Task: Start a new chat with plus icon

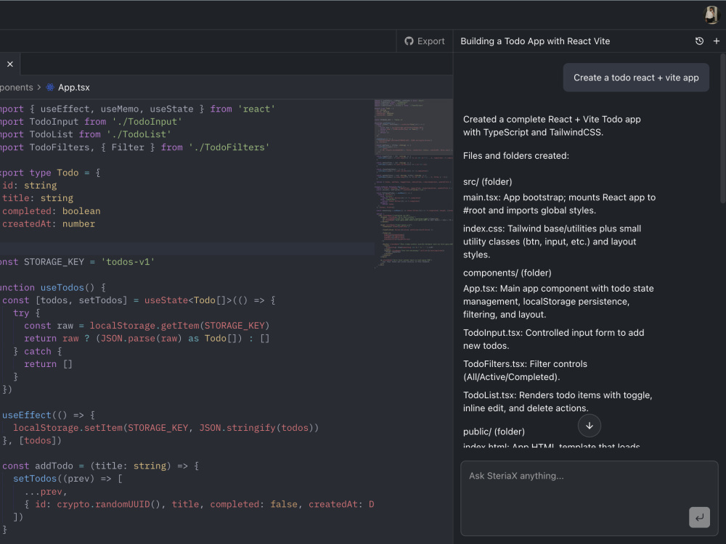Action: (x=717, y=41)
